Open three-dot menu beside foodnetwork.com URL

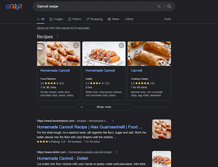pyautogui.click(x=113, y=121)
